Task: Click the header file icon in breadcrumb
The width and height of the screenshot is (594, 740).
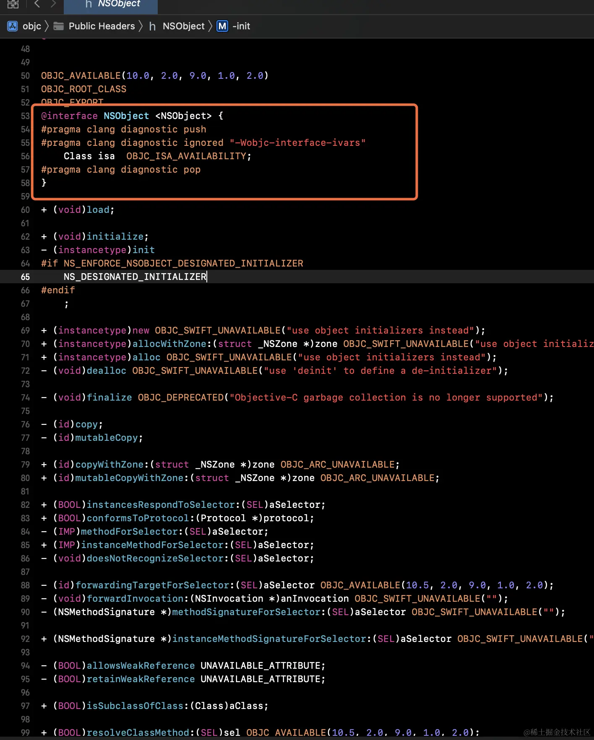Action: 152,26
